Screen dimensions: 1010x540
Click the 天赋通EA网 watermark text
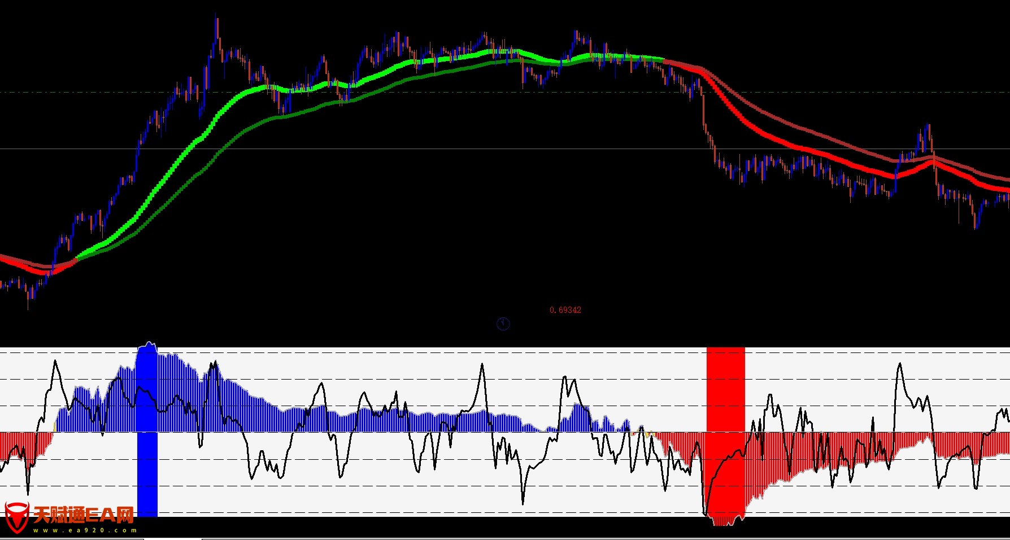tap(84, 515)
